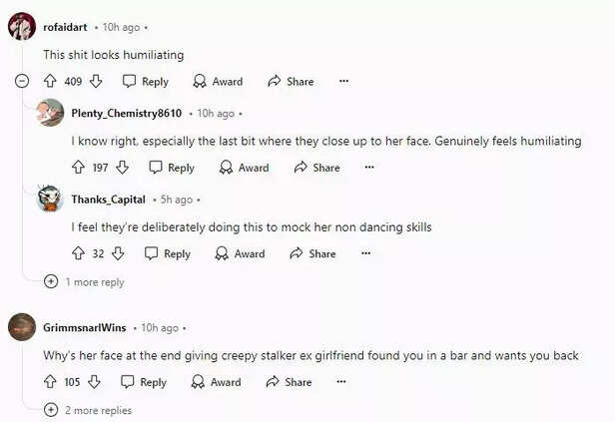Reply to Thanks_Capital's comment

(167, 253)
